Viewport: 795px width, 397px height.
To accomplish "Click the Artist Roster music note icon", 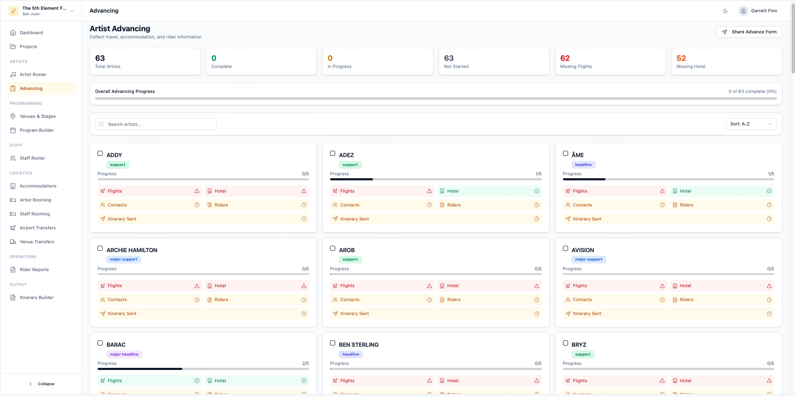I will 13,75.
